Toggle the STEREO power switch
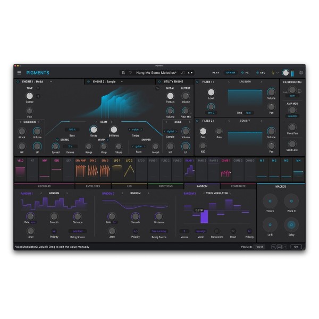The width and height of the screenshot is (319, 319). point(57,140)
